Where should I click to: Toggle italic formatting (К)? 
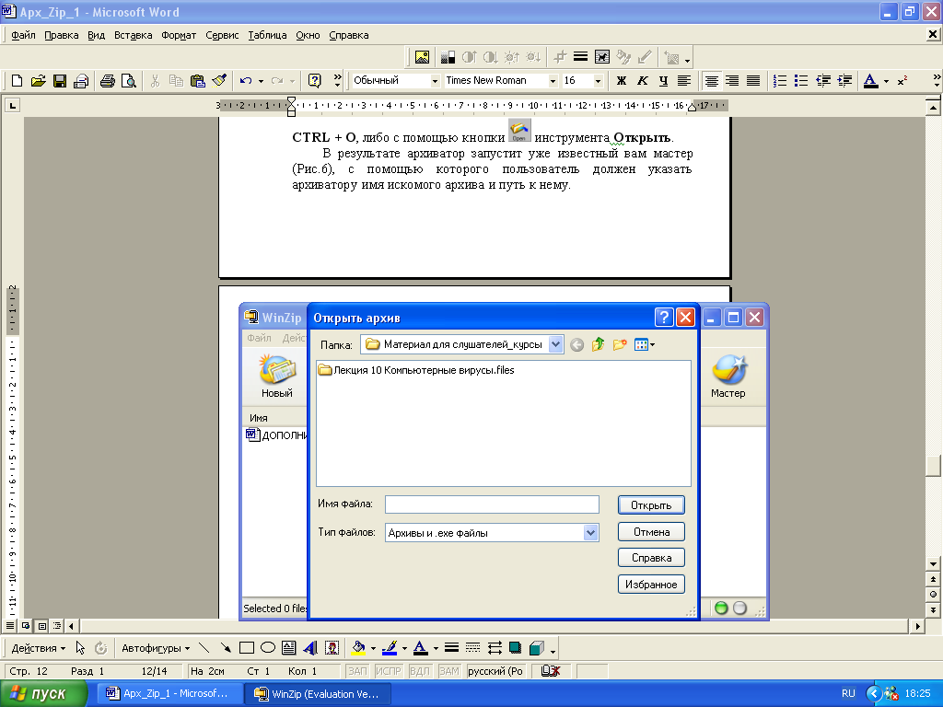point(642,81)
